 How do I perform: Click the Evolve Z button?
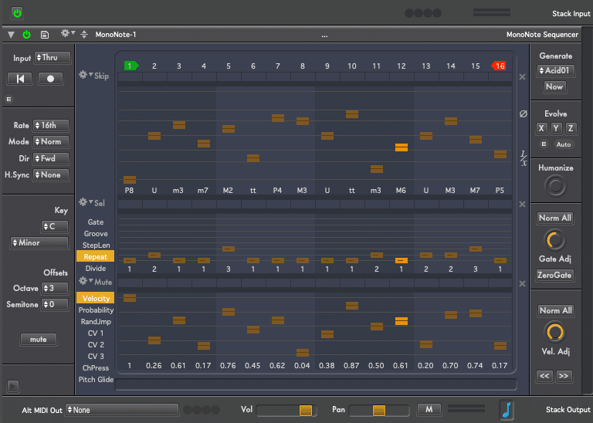(571, 129)
